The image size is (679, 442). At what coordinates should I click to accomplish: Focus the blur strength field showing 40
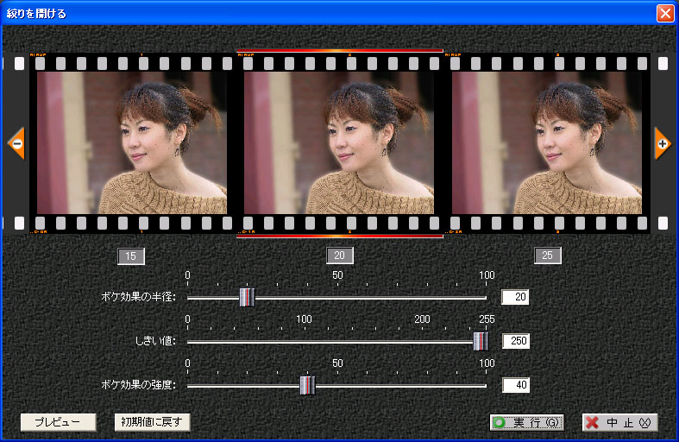pos(515,385)
